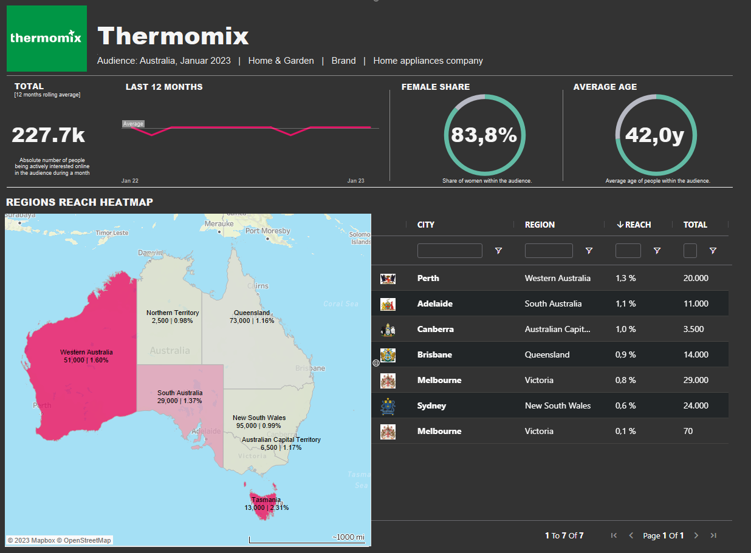Open the OpenStreetMap attribution link
Screen dimensions: 751x553
(84, 540)
